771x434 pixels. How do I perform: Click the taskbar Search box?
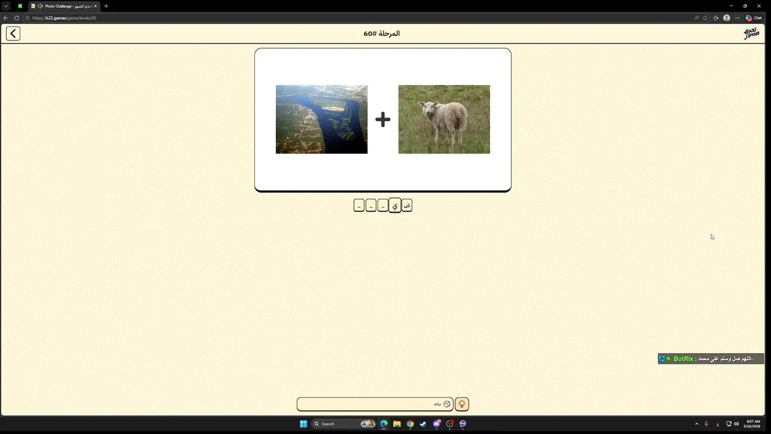[x=343, y=424]
